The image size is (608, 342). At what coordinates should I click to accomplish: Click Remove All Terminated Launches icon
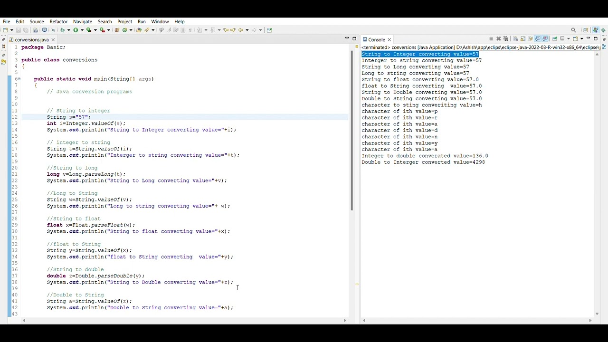click(506, 38)
